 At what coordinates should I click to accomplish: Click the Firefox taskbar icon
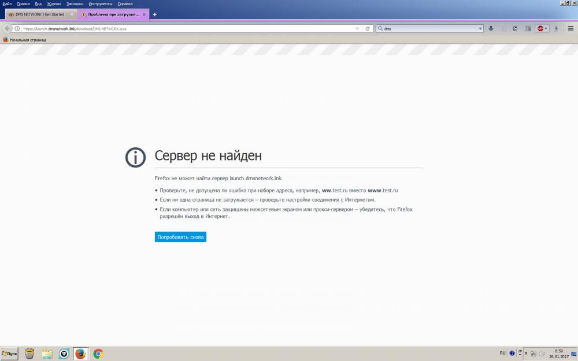(80, 353)
